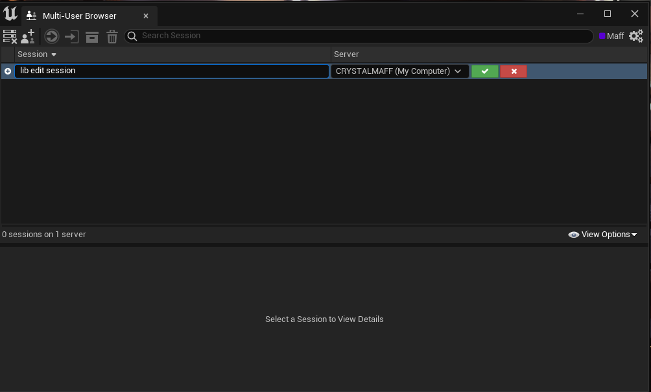Click the plus icon beside the new session row
651x392 pixels.
pos(6,71)
